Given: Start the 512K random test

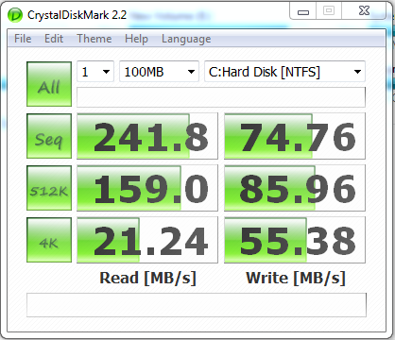Looking at the screenshot, I should 49,188.
